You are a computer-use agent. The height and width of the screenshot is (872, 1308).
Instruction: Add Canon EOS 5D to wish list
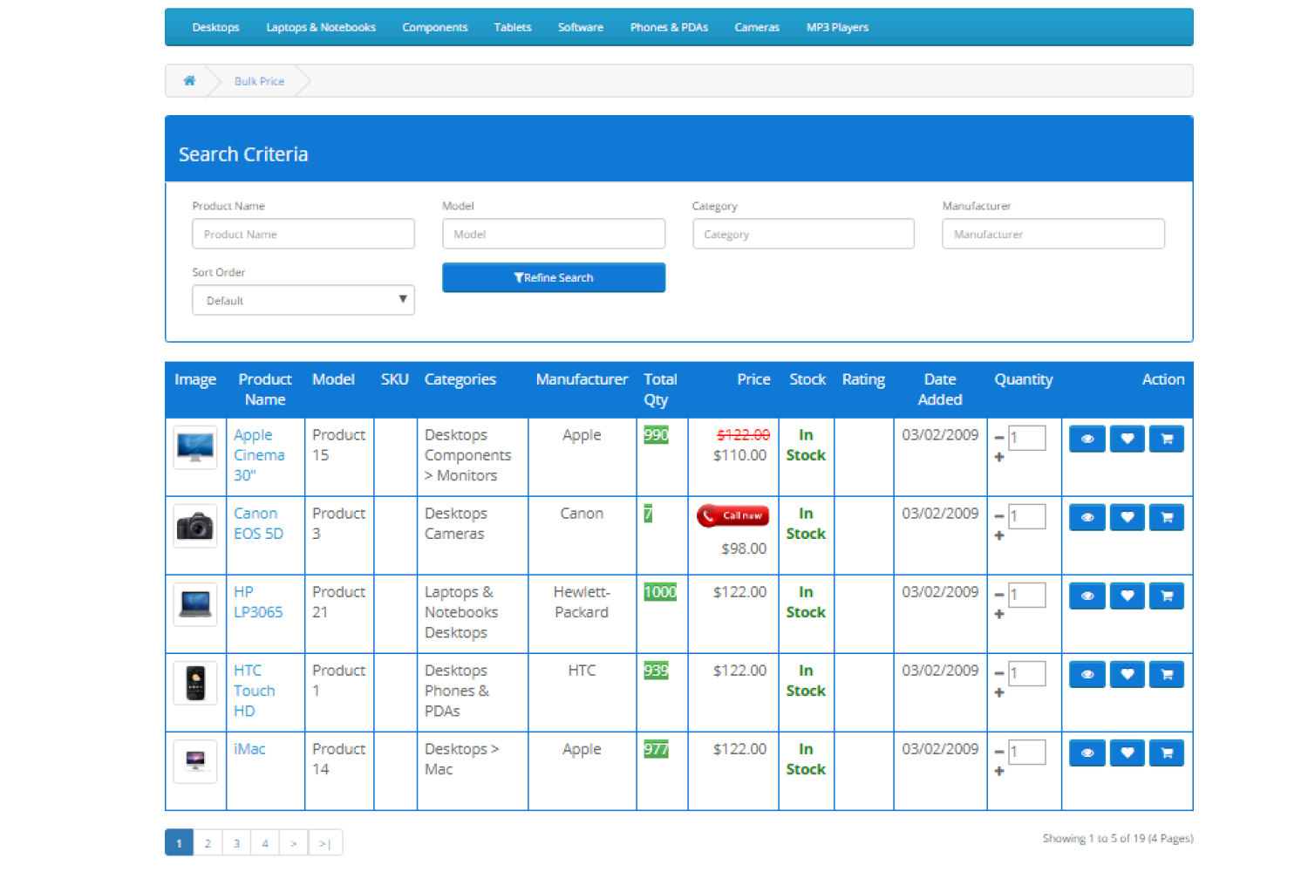point(1127,517)
